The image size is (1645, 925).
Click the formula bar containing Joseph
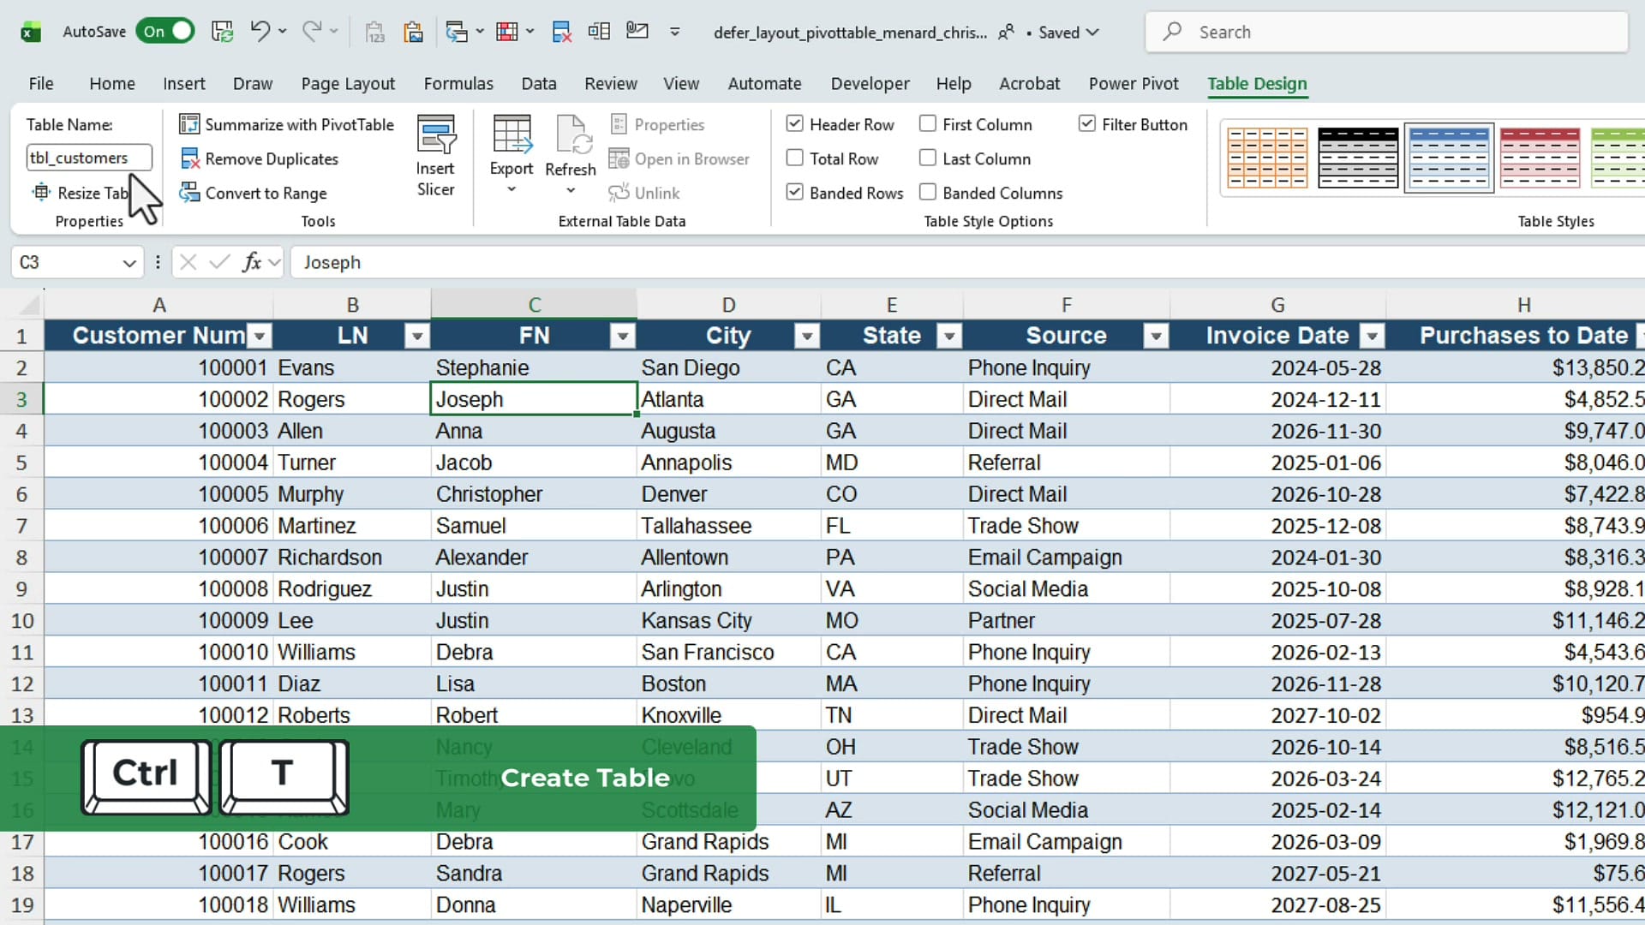click(x=968, y=262)
